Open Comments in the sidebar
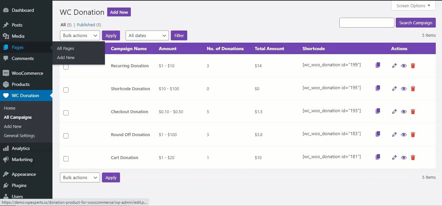Screen dimensions: 442x206 26,58
